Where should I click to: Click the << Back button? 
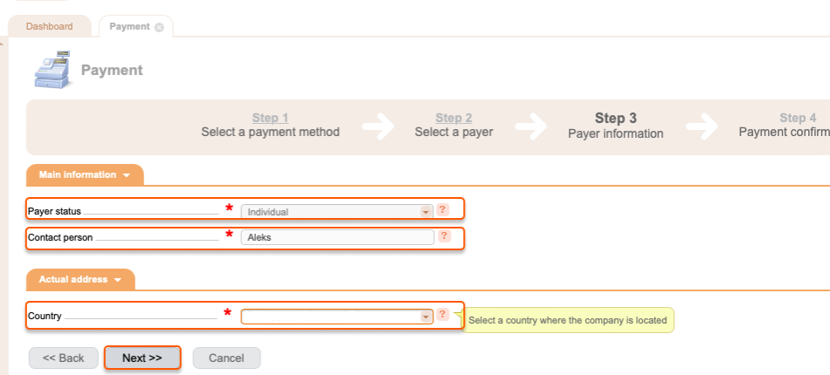[x=64, y=358]
